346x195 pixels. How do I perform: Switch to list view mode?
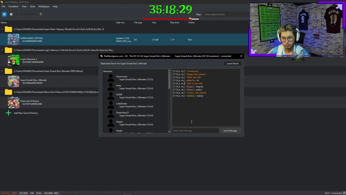11,14
